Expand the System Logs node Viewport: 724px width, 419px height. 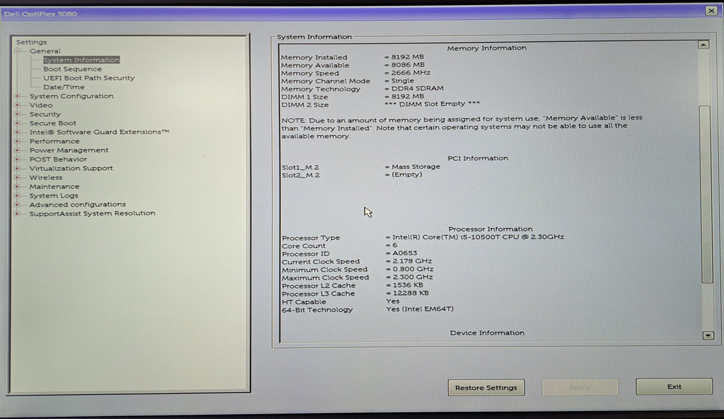click(17, 195)
